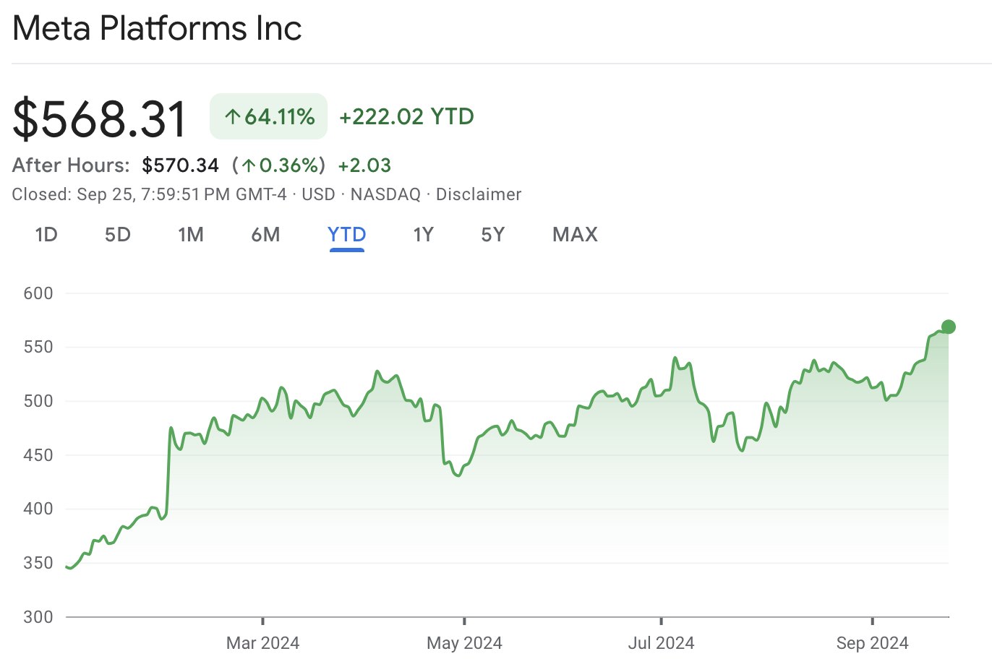Screen dimensions: 992x672
Task: Click the after hours price $570.34
Action: 180,165
